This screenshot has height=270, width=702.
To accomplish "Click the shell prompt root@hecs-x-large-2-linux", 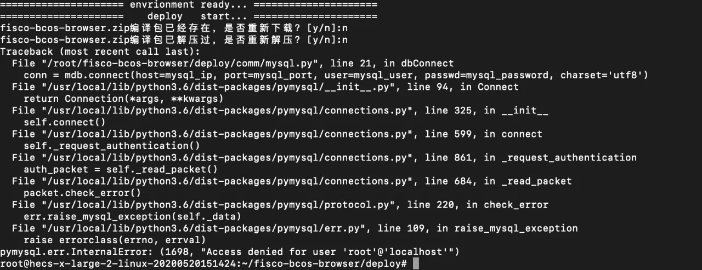I will 203,264.
